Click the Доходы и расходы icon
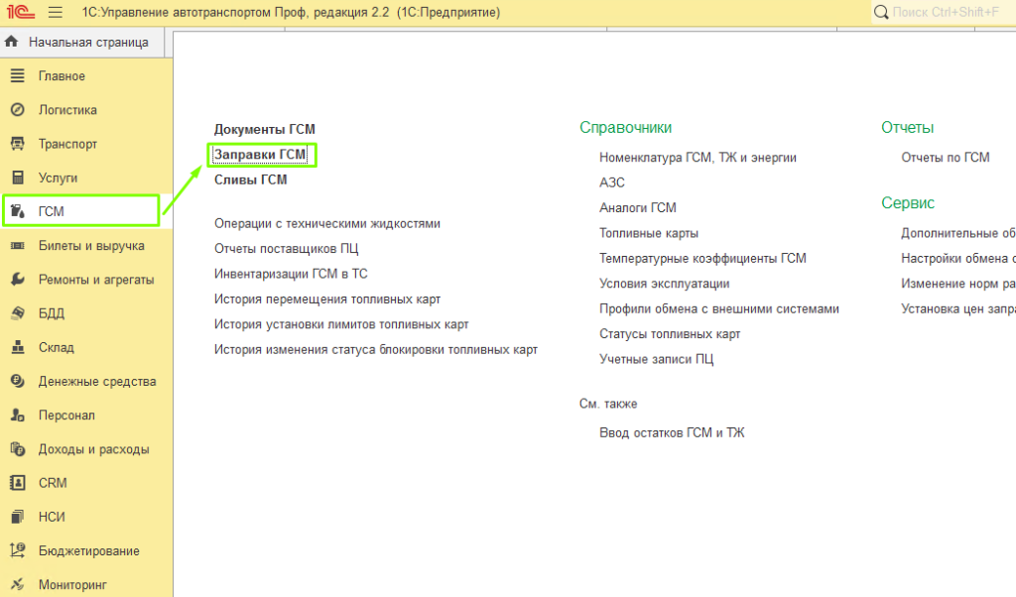 (x=18, y=448)
